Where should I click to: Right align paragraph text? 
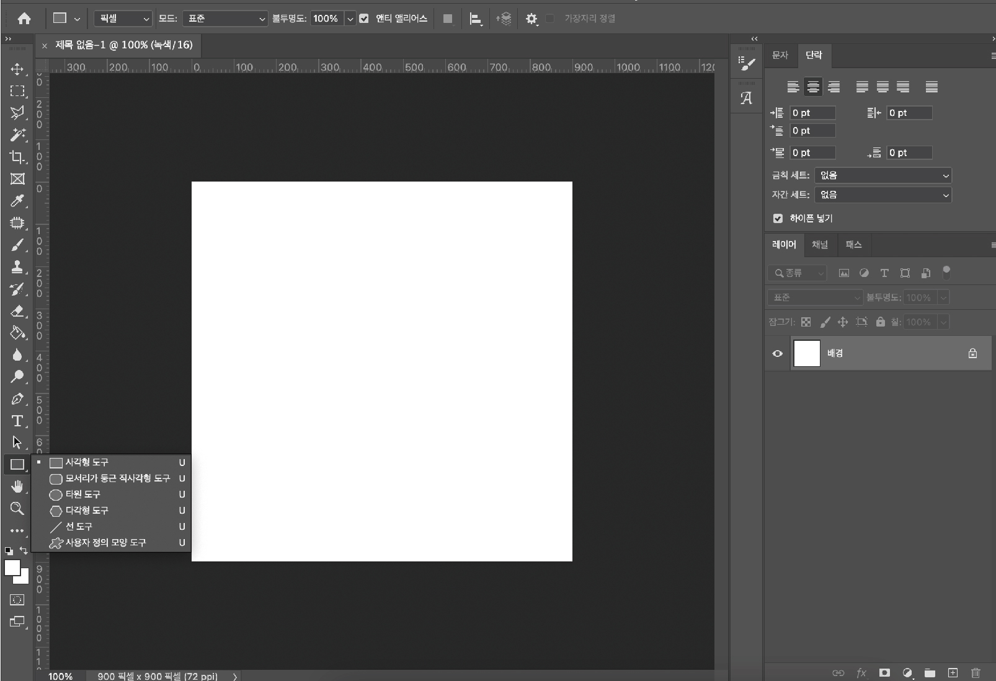point(834,87)
